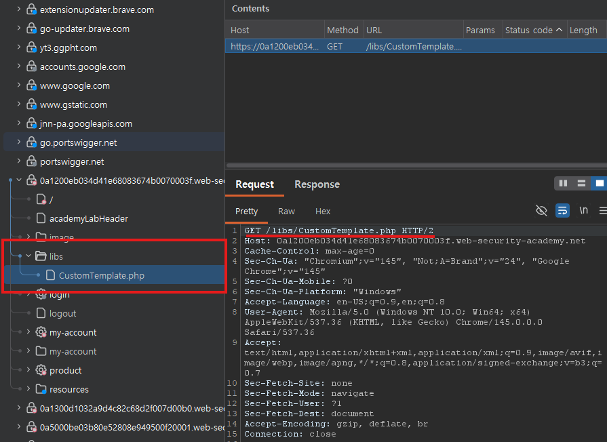Sort contents by Status code column
The height and width of the screenshot is (442, 607).
[x=529, y=30]
